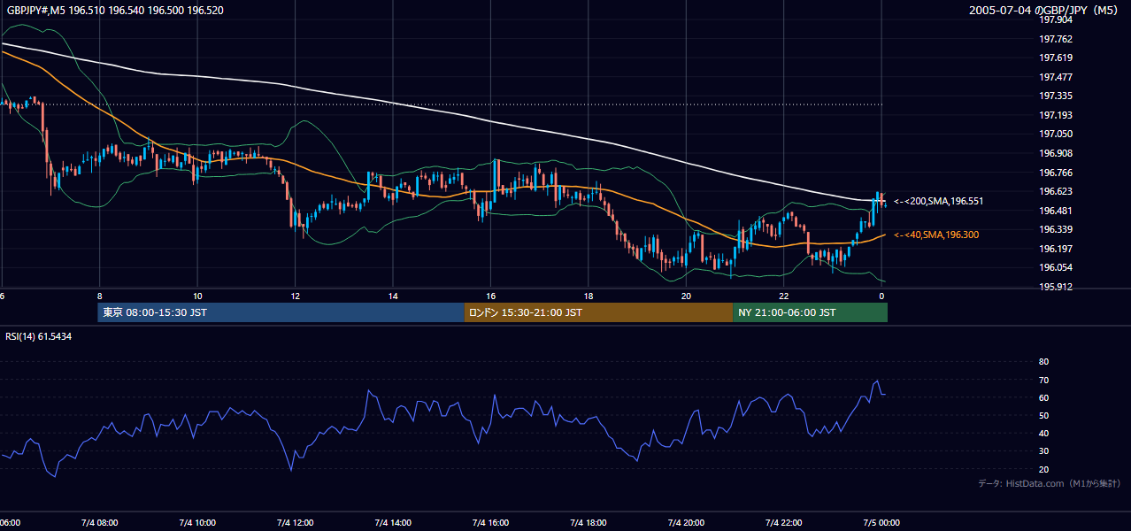Click the 7/4 16:00 date axis label

(490, 522)
